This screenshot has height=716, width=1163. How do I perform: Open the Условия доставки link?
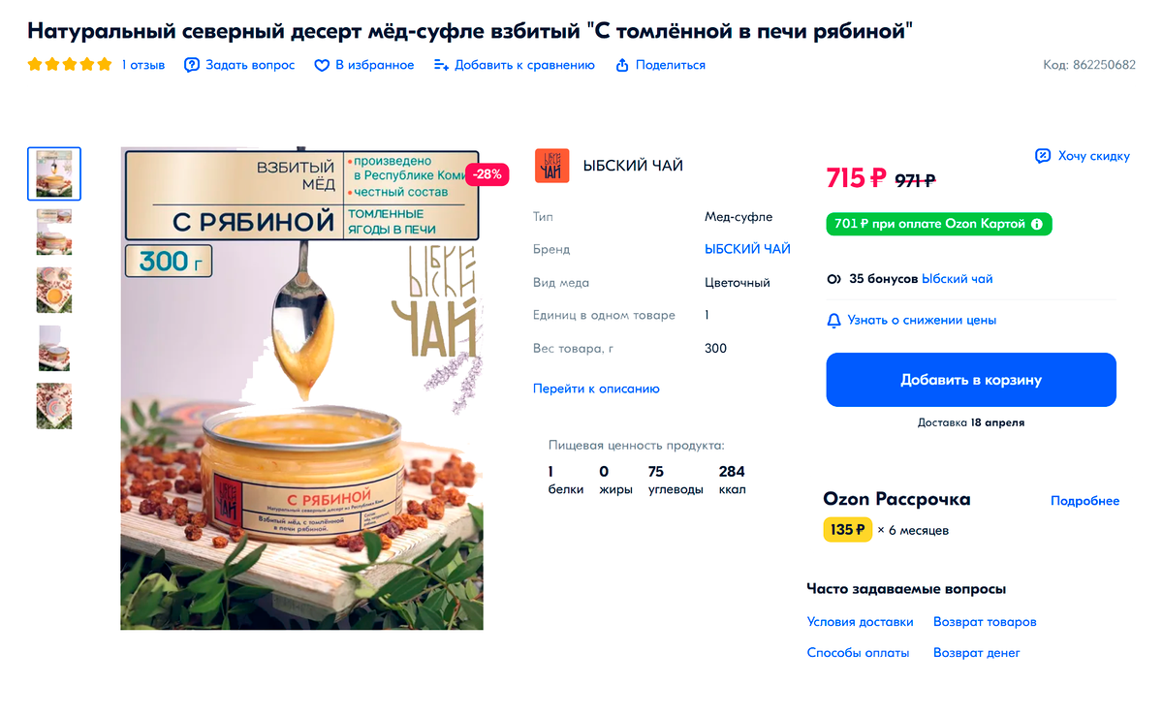click(x=860, y=621)
